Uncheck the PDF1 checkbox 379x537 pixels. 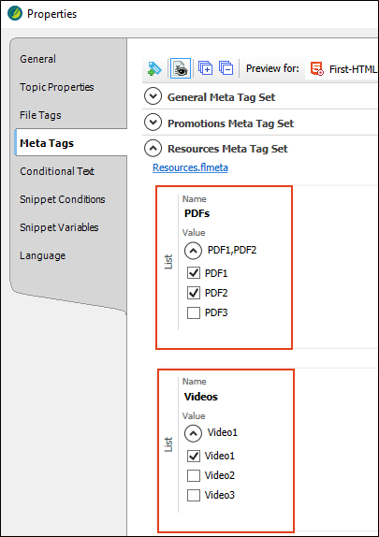pos(194,273)
